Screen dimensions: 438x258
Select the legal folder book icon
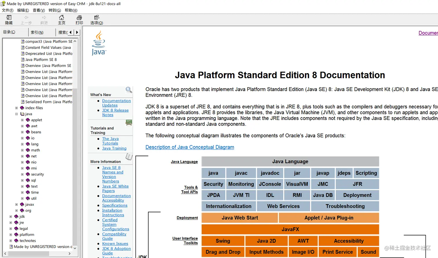click(16, 228)
